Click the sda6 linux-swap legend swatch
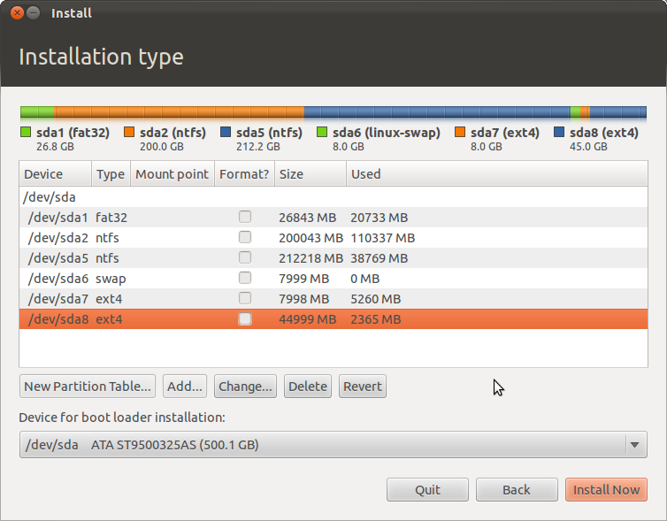This screenshot has height=521, width=667. [x=322, y=133]
